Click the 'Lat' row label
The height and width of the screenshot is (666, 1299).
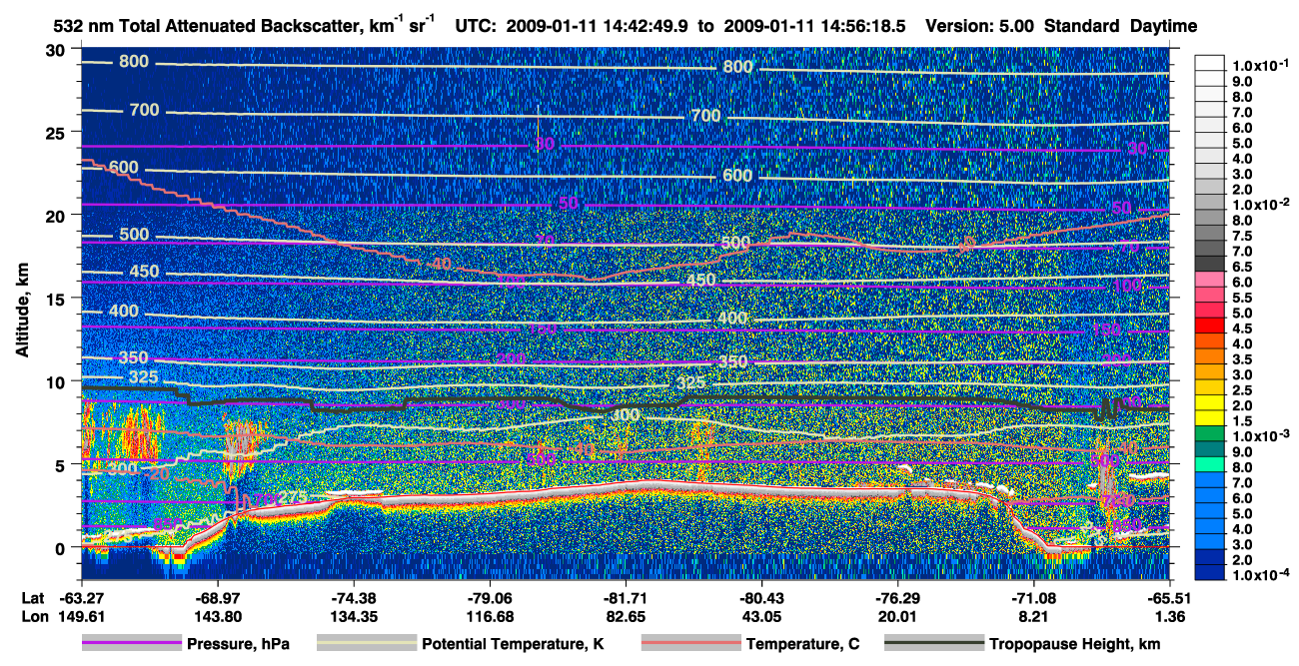pyautogui.click(x=32, y=598)
